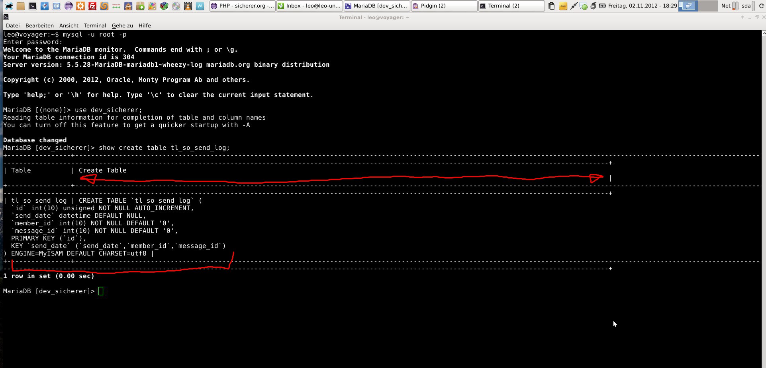Open Eclipse purple sphere launcher

[69, 6]
